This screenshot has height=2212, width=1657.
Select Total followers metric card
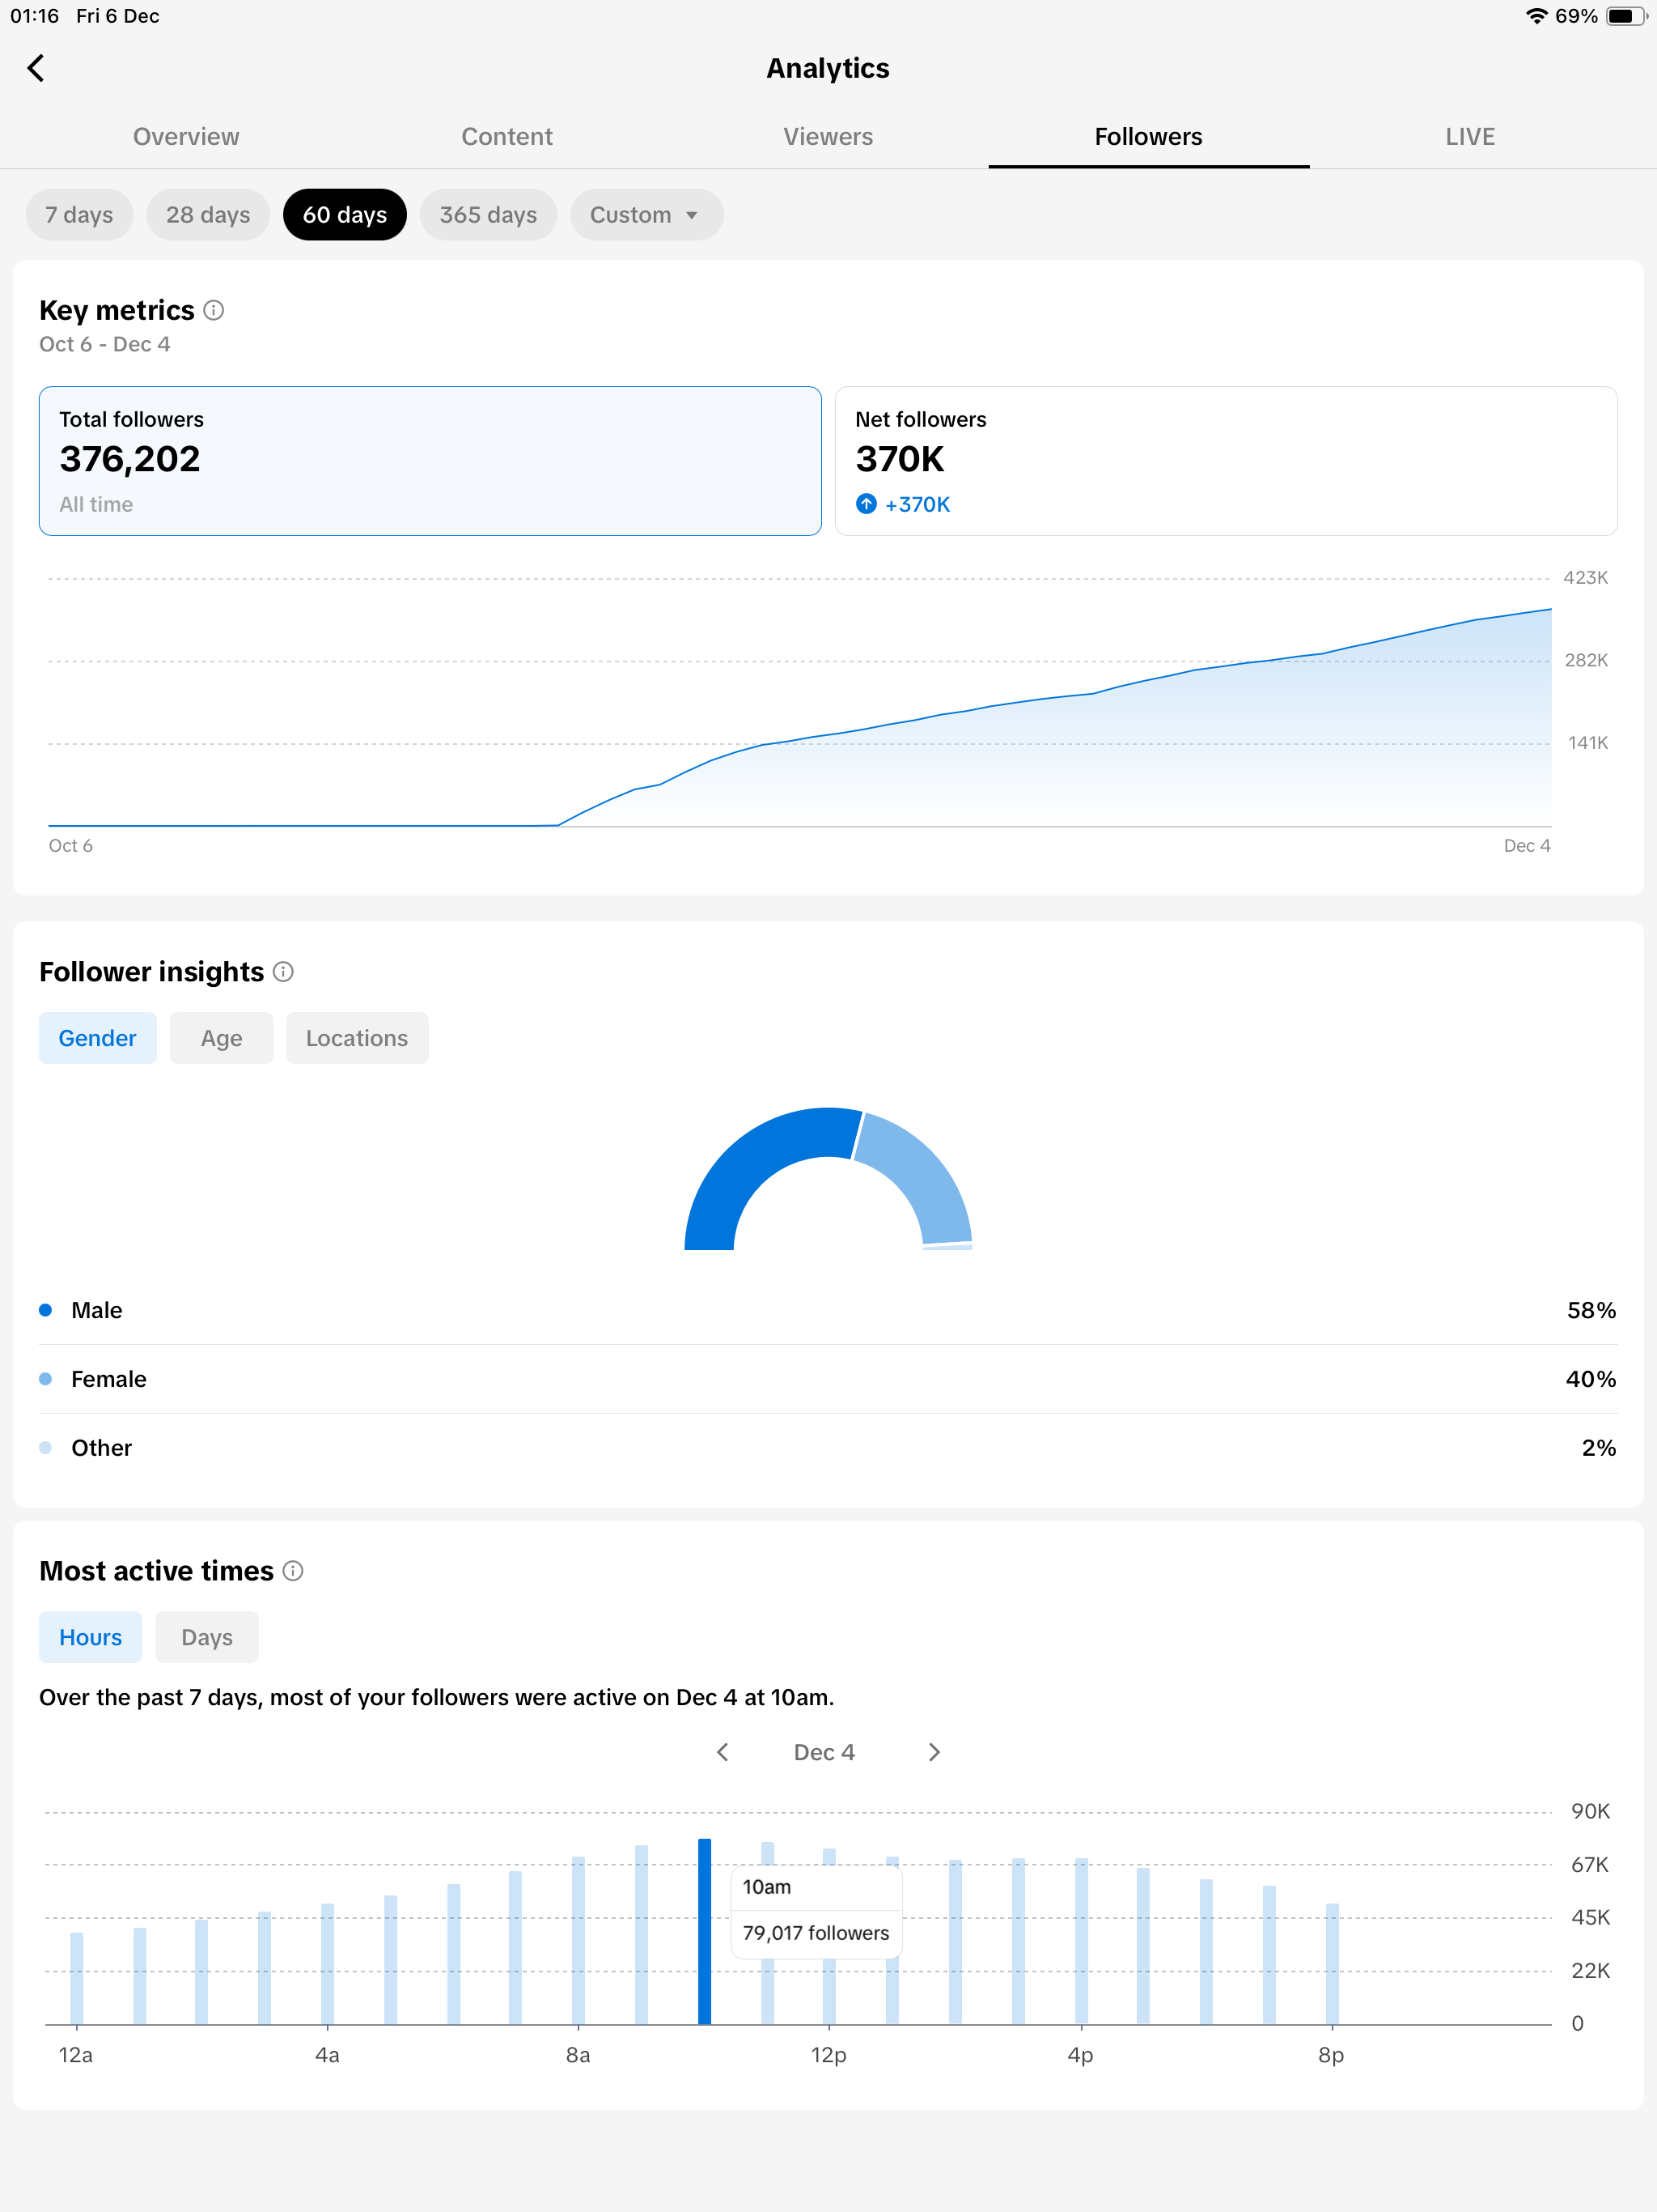tap(430, 461)
